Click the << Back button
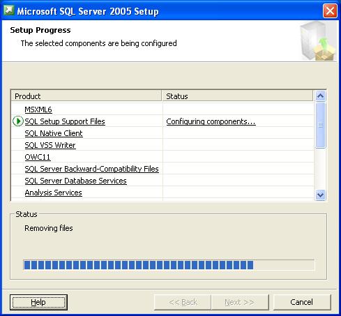Viewport: 341px width, 316px height. click(x=183, y=302)
